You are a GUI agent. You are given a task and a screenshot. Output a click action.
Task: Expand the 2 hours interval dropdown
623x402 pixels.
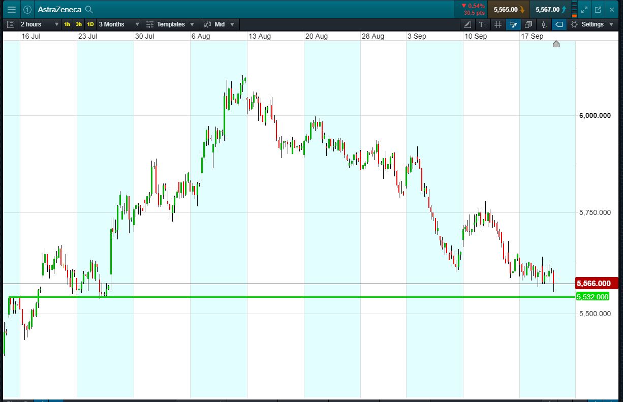coord(40,24)
